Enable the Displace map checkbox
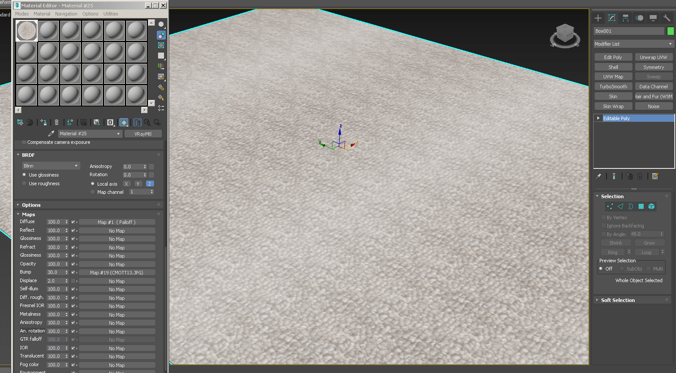676x373 pixels. [x=73, y=281]
